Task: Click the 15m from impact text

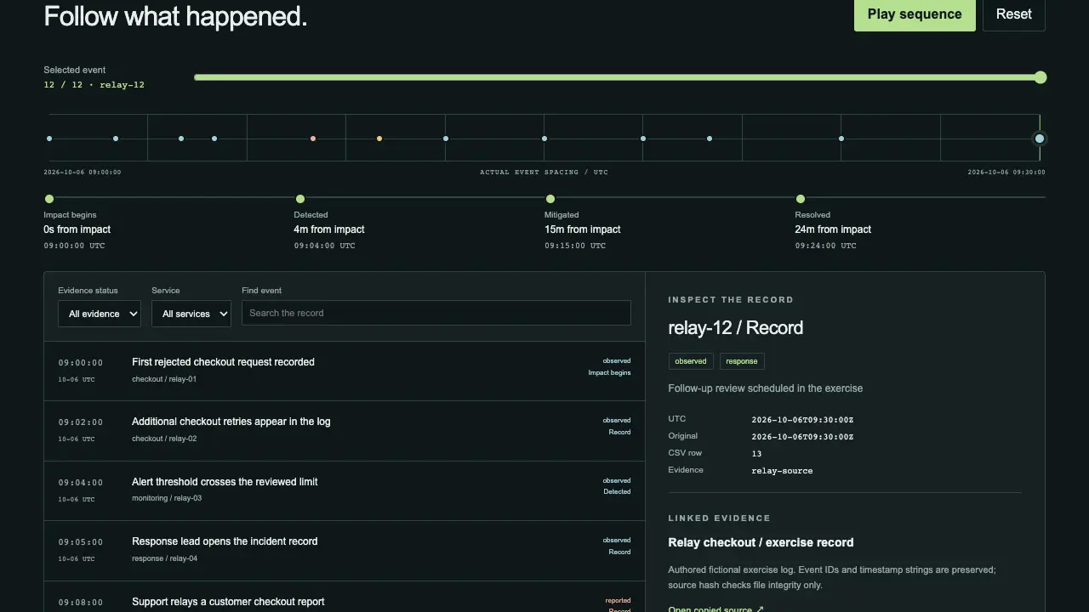Action: coord(583,229)
